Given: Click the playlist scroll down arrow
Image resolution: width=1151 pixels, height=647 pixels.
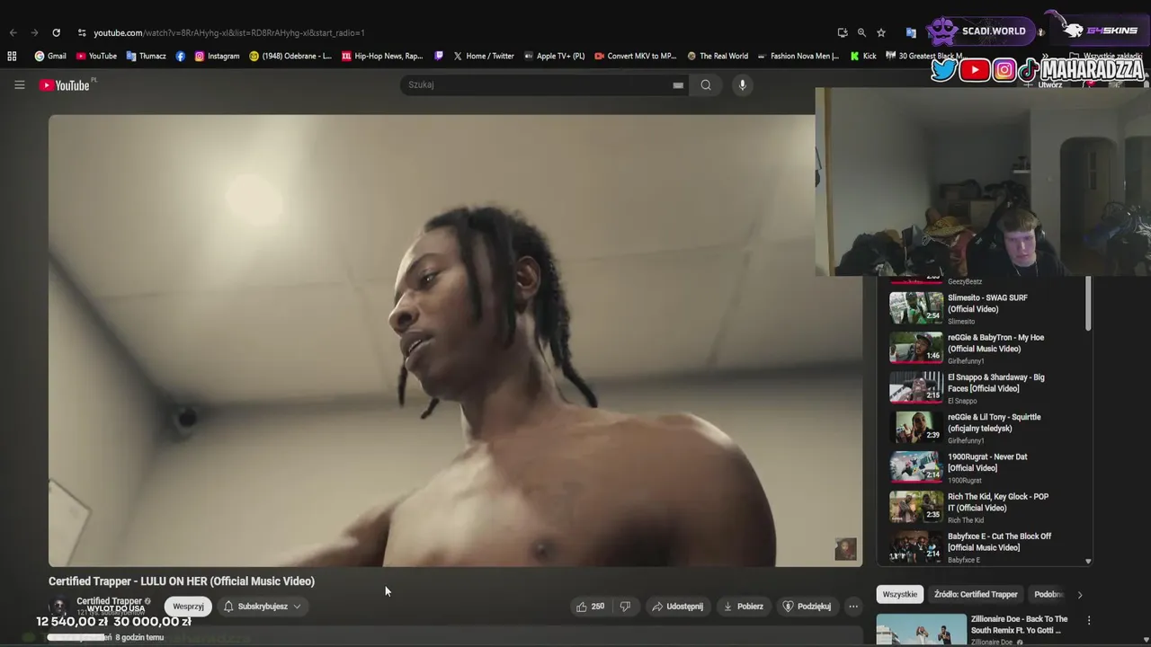Looking at the screenshot, I should click(x=1088, y=561).
